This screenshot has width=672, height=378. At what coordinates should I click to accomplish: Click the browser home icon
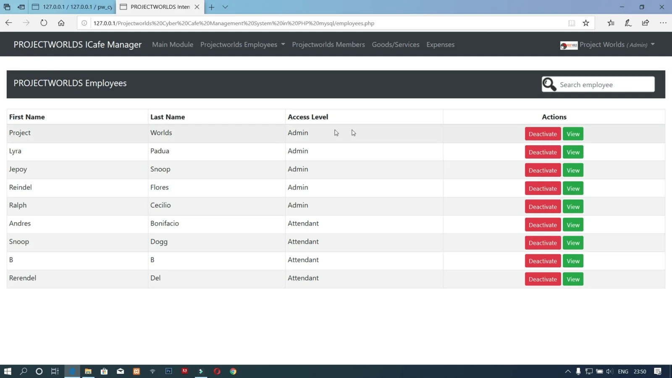click(x=61, y=23)
